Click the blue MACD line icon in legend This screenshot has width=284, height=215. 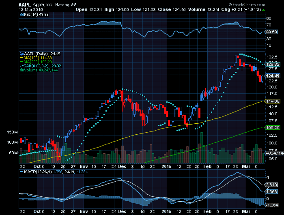pyautogui.click(x=22, y=172)
